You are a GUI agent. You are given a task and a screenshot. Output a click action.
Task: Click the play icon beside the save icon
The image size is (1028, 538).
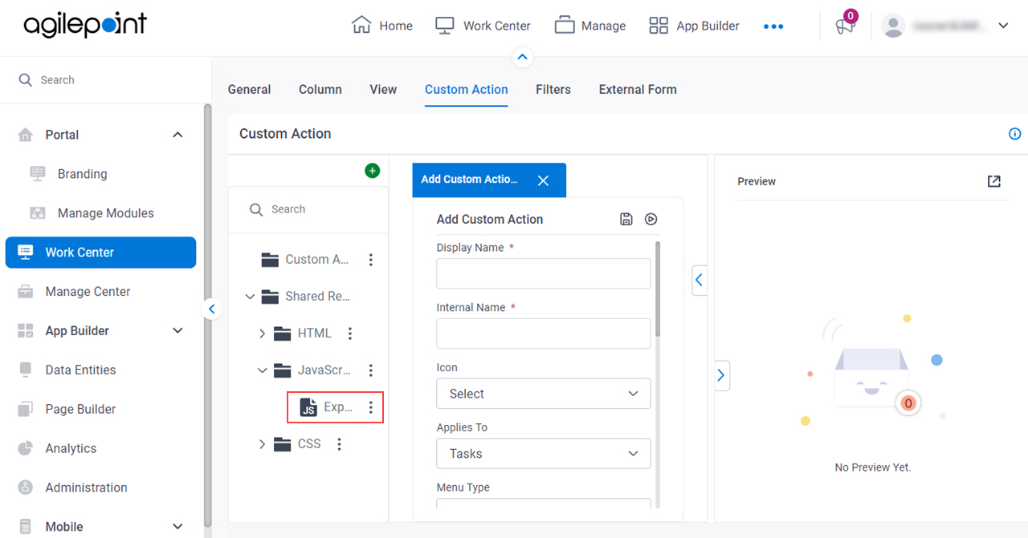tap(651, 219)
